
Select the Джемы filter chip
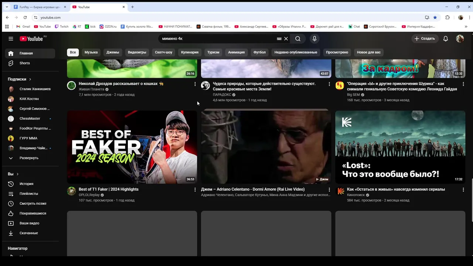(113, 52)
